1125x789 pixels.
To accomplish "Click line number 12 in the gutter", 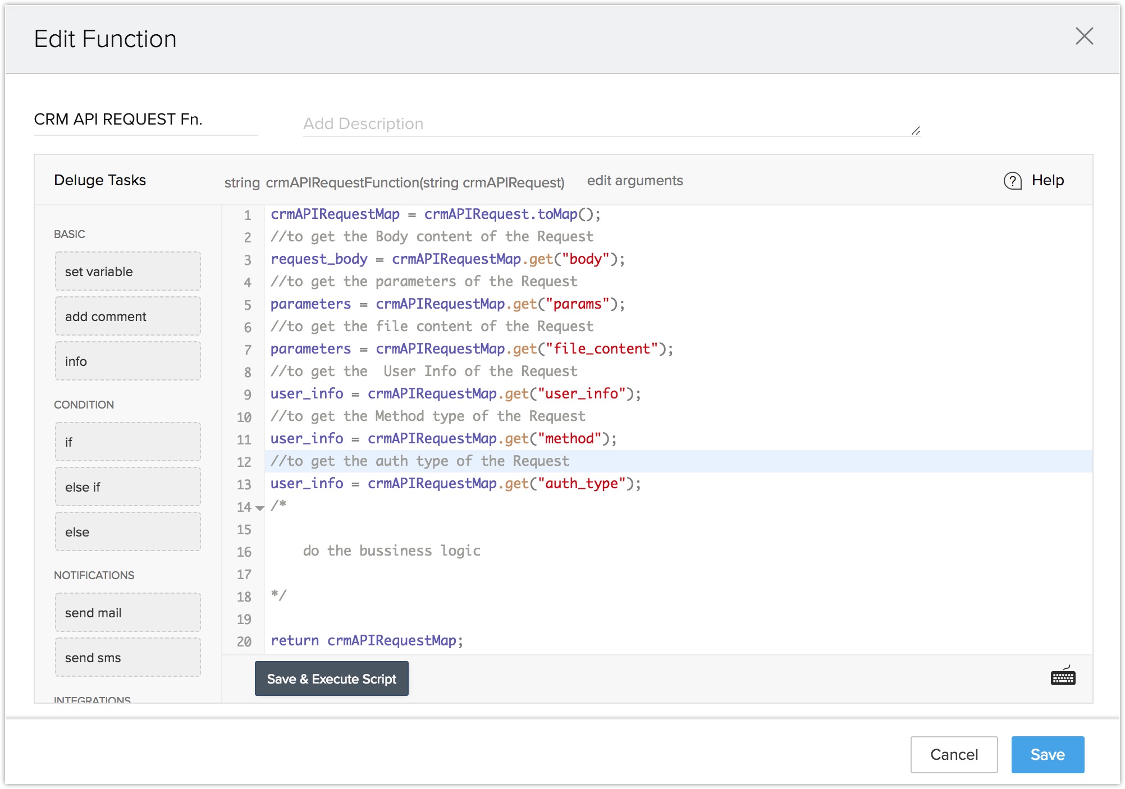I will 244,462.
